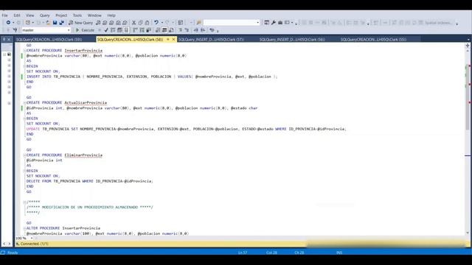Open the master database dropdown

69,30
